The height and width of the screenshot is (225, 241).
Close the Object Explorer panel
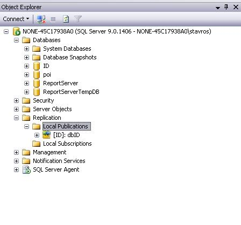coord(236,7)
